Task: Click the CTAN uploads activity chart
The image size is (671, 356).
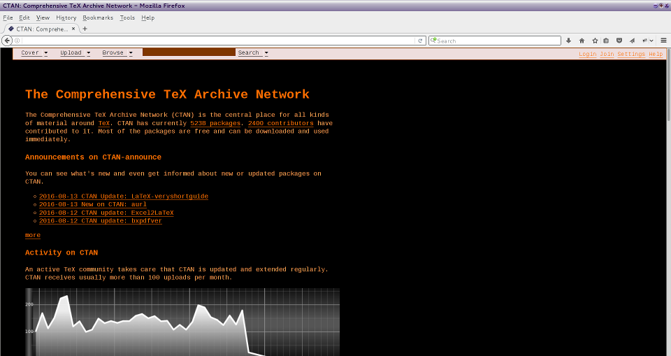Action: tap(182, 322)
